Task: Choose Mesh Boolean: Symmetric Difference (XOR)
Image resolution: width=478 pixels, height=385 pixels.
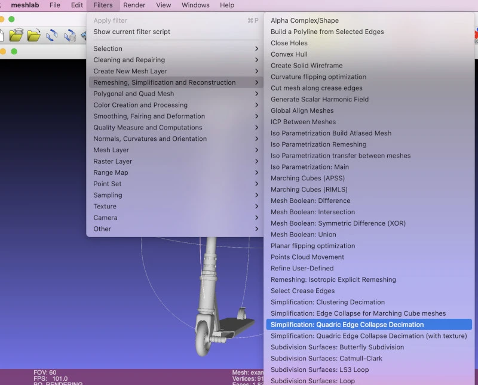Action: (369, 223)
